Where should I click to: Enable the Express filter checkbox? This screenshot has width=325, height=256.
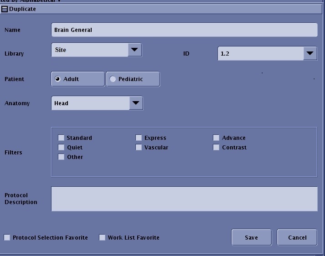[139, 138]
